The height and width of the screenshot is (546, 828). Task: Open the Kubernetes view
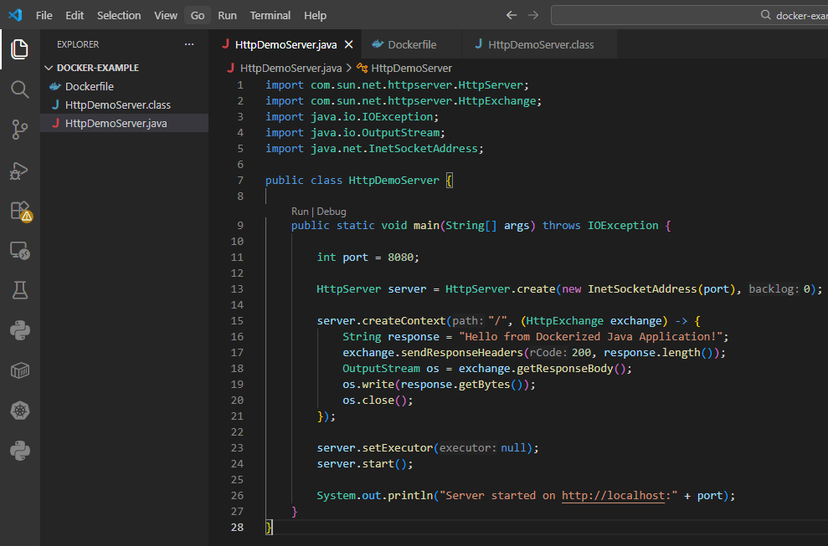coord(20,411)
